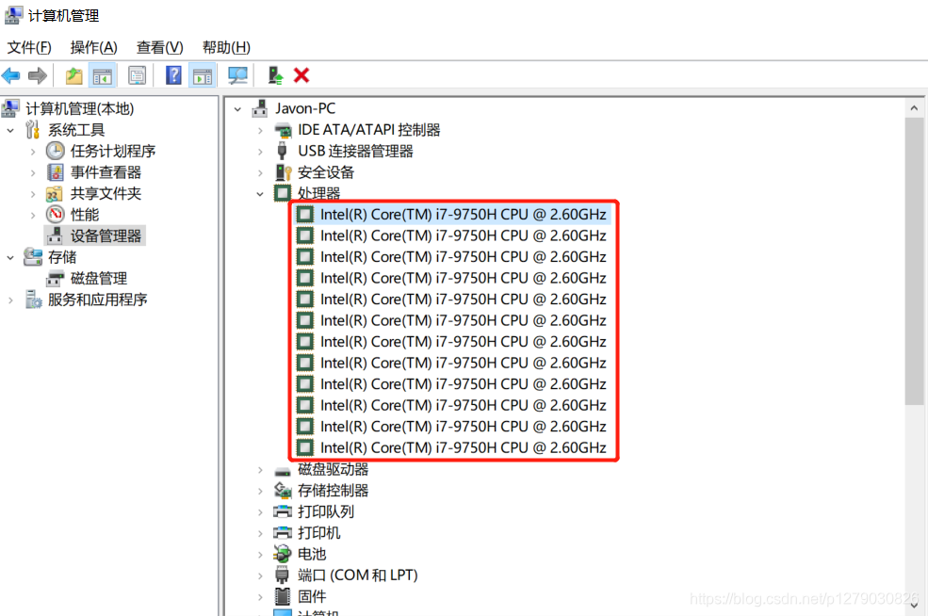This screenshot has height=616, width=928.
Task: Expand the 服务和应用程序 node
Action: coord(10,300)
